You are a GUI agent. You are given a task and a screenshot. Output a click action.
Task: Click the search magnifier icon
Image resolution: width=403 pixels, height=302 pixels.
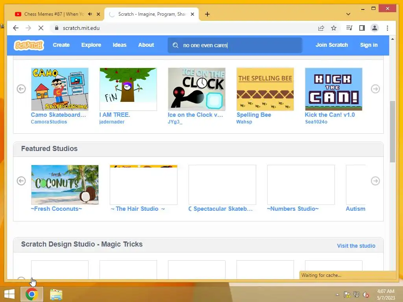pos(175,45)
